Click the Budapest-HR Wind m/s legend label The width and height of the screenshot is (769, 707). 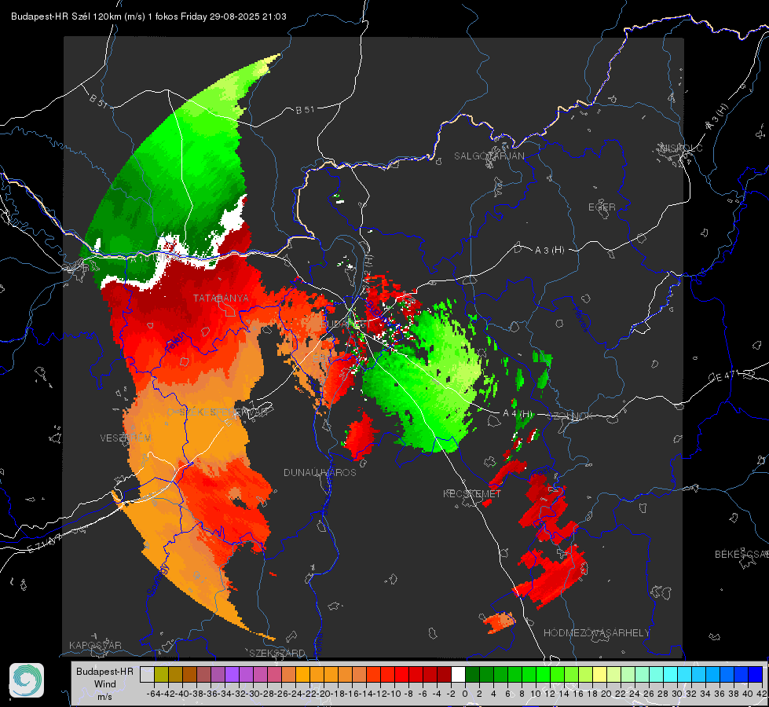coord(105,684)
